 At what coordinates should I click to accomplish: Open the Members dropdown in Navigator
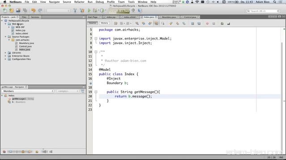[28, 91]
